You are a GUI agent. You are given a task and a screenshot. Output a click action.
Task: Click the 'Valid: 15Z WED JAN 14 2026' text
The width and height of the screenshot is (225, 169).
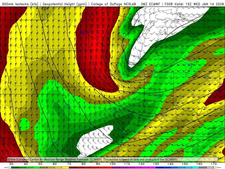pos(199,4)
